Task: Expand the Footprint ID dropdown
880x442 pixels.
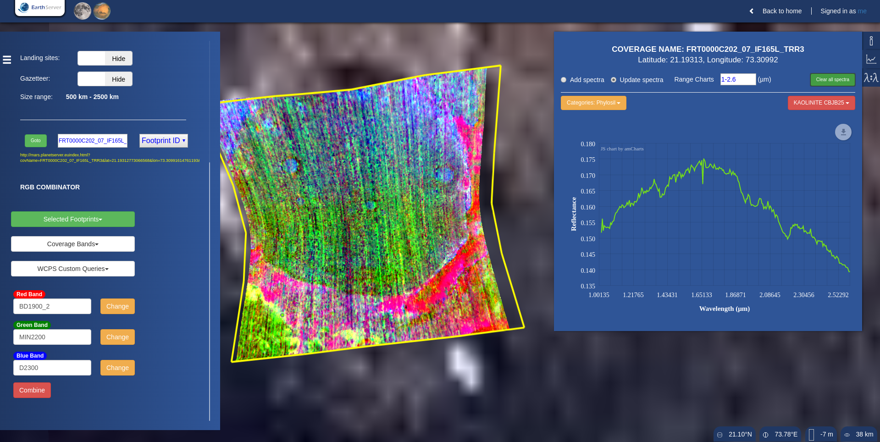Action: (x=164, y=141)
